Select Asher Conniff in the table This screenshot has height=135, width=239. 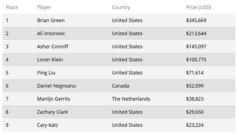click(53, 47)
